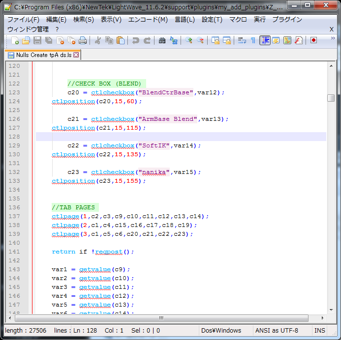The width and height of the screenshot is (341, 340).
Task: Zoom in with the magnifier plus icon
Action: coord(189,40)
